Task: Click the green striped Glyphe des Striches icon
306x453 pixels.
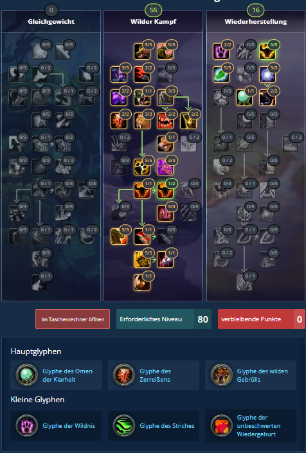Action: click(x=124, y=425)
